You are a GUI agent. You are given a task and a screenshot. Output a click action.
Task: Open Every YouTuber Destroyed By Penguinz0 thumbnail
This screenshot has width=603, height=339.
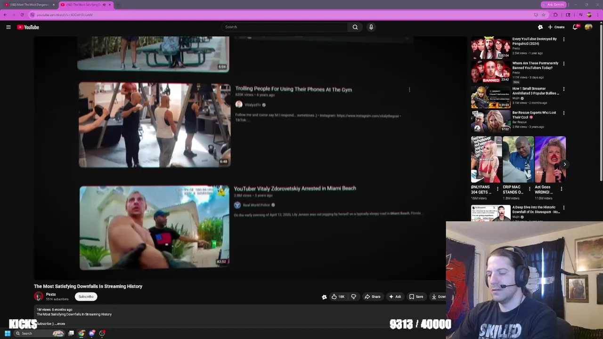pyautogui.click(x=490, y=48)
